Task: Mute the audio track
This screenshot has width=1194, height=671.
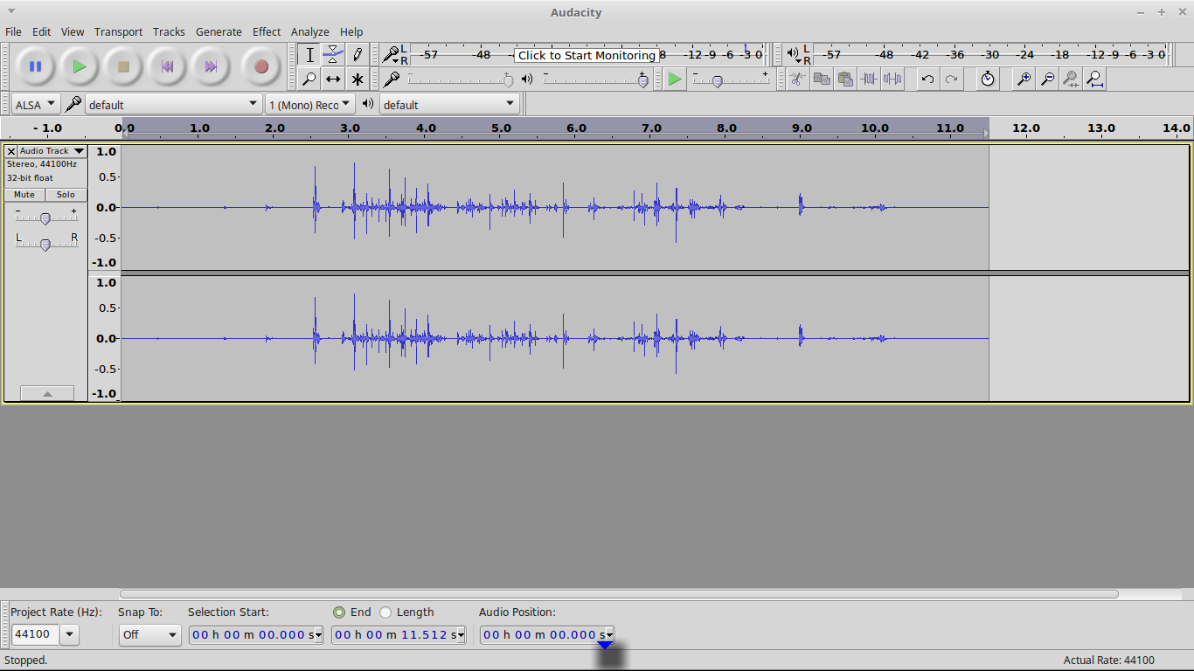Action: [x=24, y=194]
